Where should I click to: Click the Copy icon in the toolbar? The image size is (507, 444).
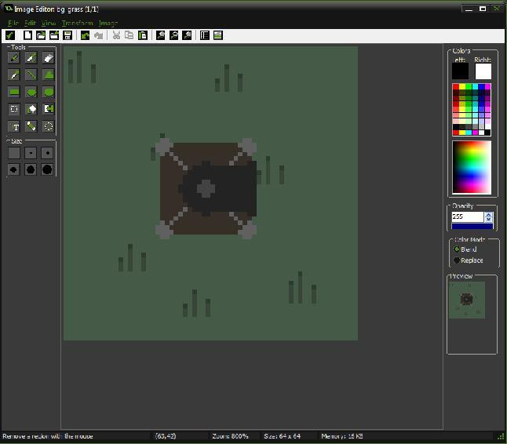pos(129,35)
